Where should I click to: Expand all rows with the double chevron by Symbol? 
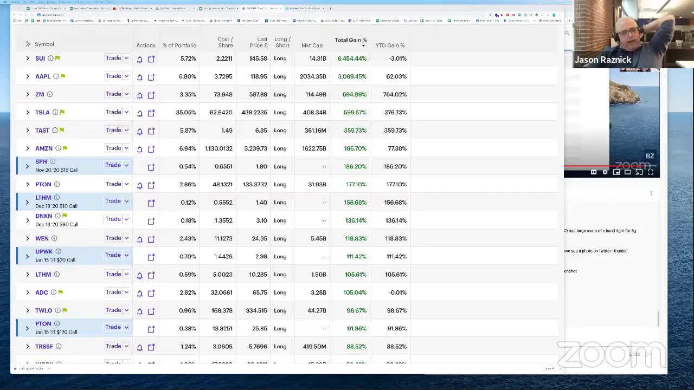pos(28,44)
